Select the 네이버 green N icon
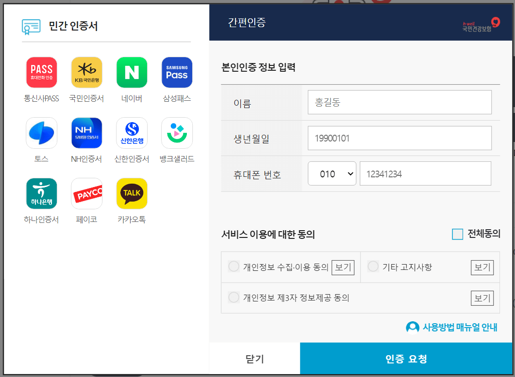 pyautogui.click(x=132, y=73)
